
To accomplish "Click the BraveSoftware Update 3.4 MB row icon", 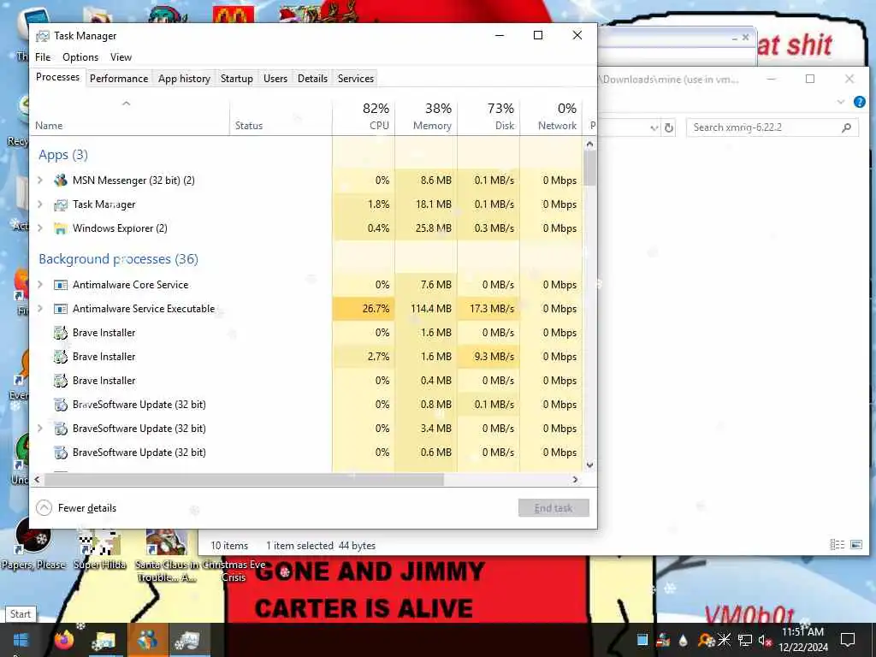I will (61, 429).
